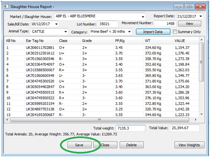Click into the Lot Number field

tap(108, 24)
